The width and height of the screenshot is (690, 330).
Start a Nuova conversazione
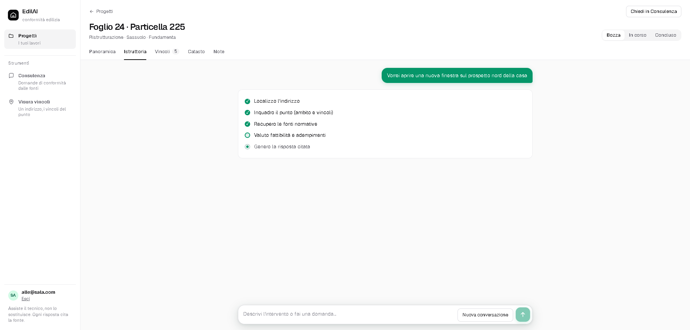[485, 315]
